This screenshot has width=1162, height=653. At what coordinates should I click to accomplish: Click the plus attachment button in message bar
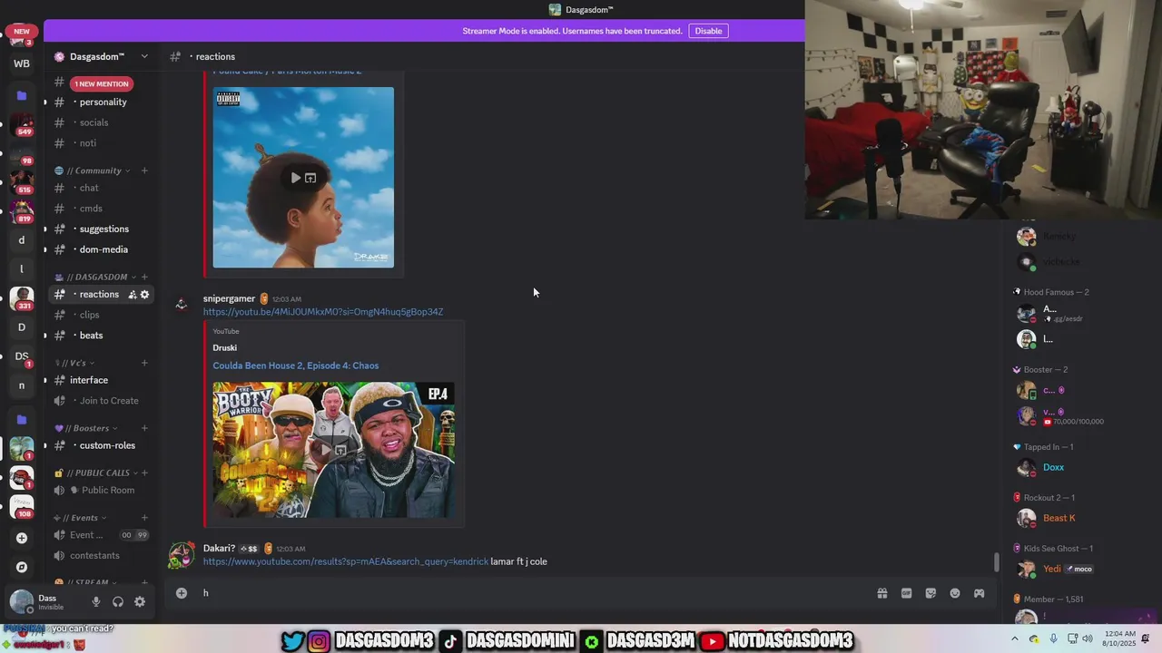(182, 593)
